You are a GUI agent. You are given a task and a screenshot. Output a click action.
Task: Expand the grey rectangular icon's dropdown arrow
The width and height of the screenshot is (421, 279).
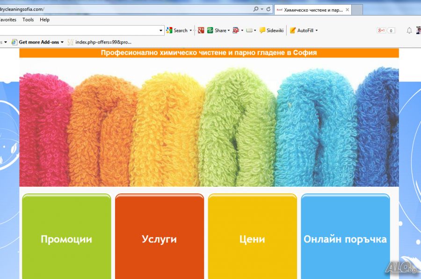pyautogui.click(x=255, y=30)
